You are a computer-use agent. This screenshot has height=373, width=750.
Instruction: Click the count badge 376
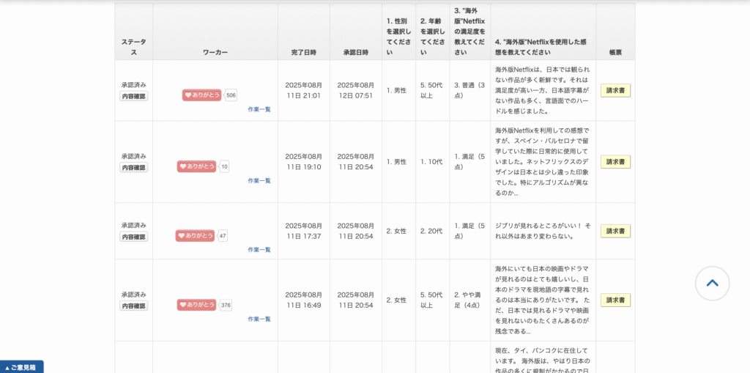[226, 305]
